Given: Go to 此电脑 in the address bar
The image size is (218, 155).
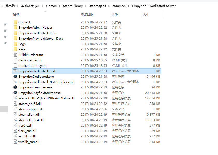Looking at the screenshot, I should pyautogui.click(x=10, y=6).
